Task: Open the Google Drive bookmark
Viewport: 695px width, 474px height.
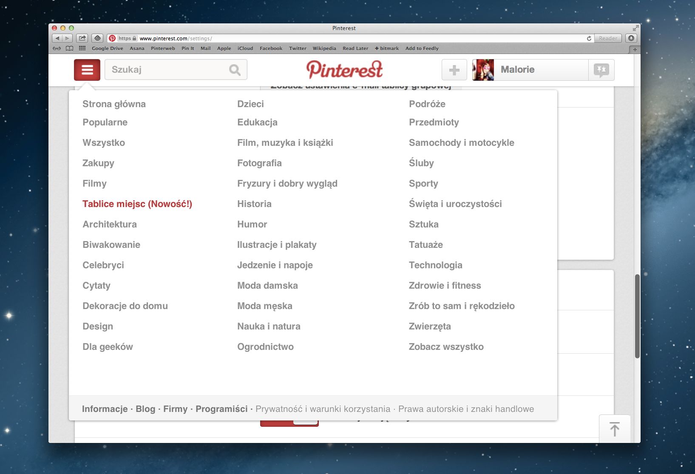Action: pos(108,48)
